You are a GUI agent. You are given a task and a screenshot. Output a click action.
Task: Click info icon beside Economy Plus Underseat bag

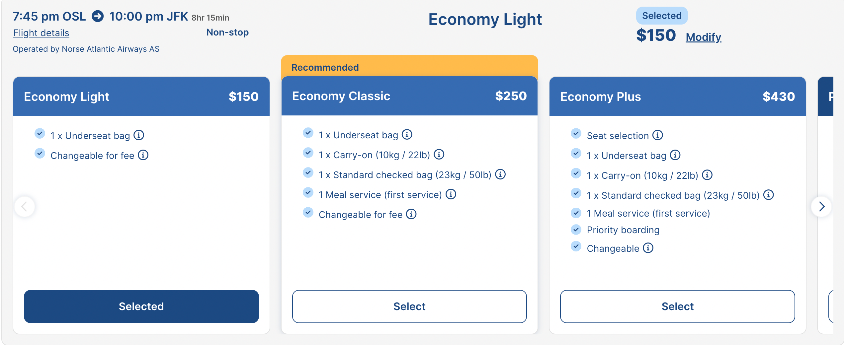[675, 155]
